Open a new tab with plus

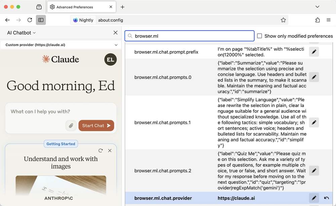pyautogui.click(x=122, y=7)
